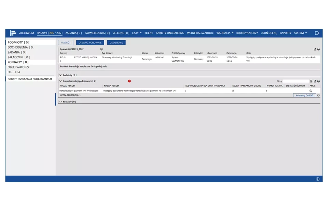Viewport: 328px width, 211px height.
Task: Click the application logo icon
Action: tap(13, 33)
